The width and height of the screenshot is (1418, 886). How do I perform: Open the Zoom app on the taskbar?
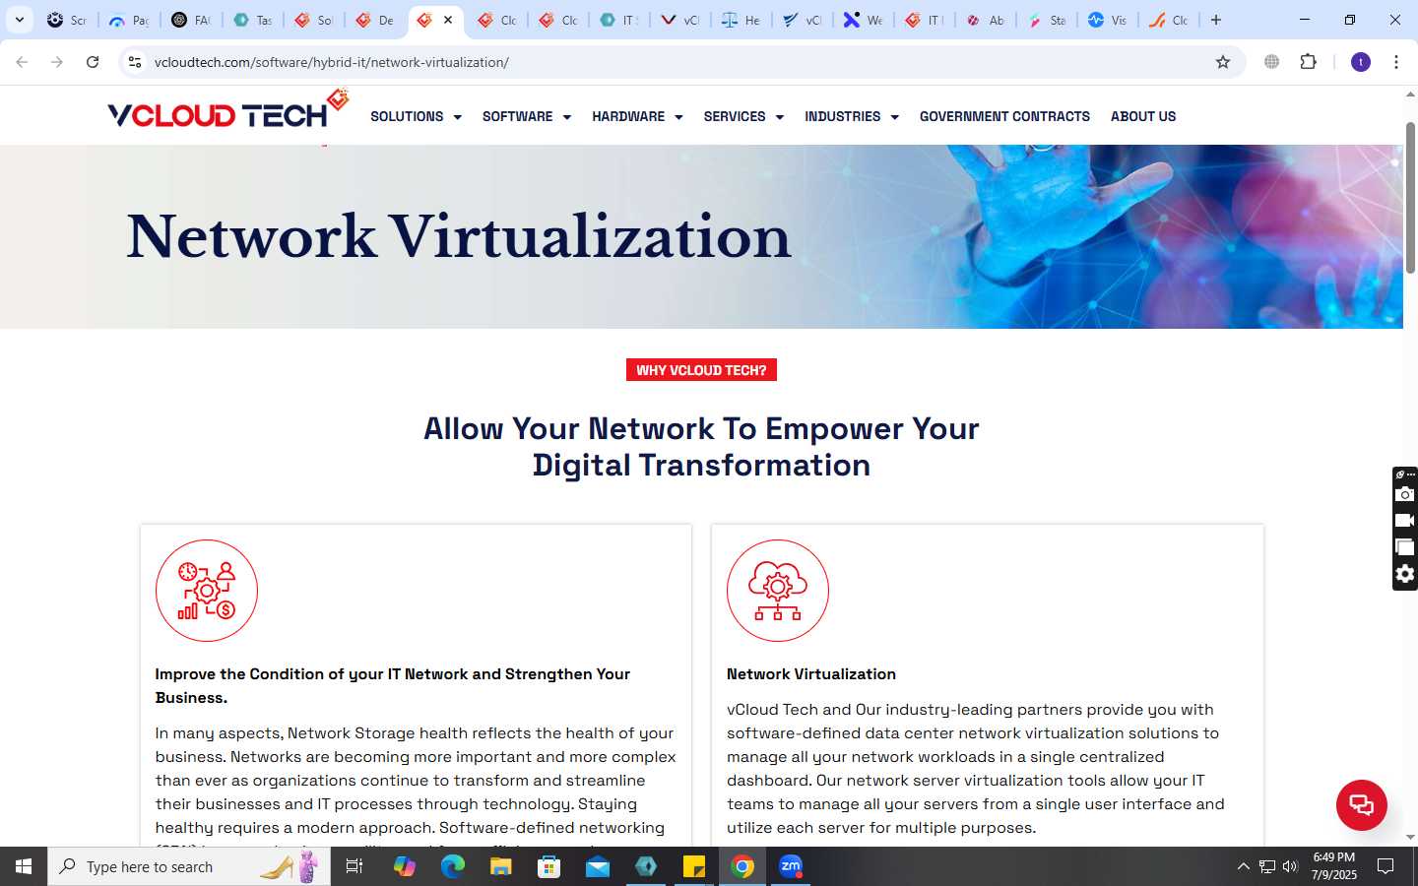tap(791, 866)
